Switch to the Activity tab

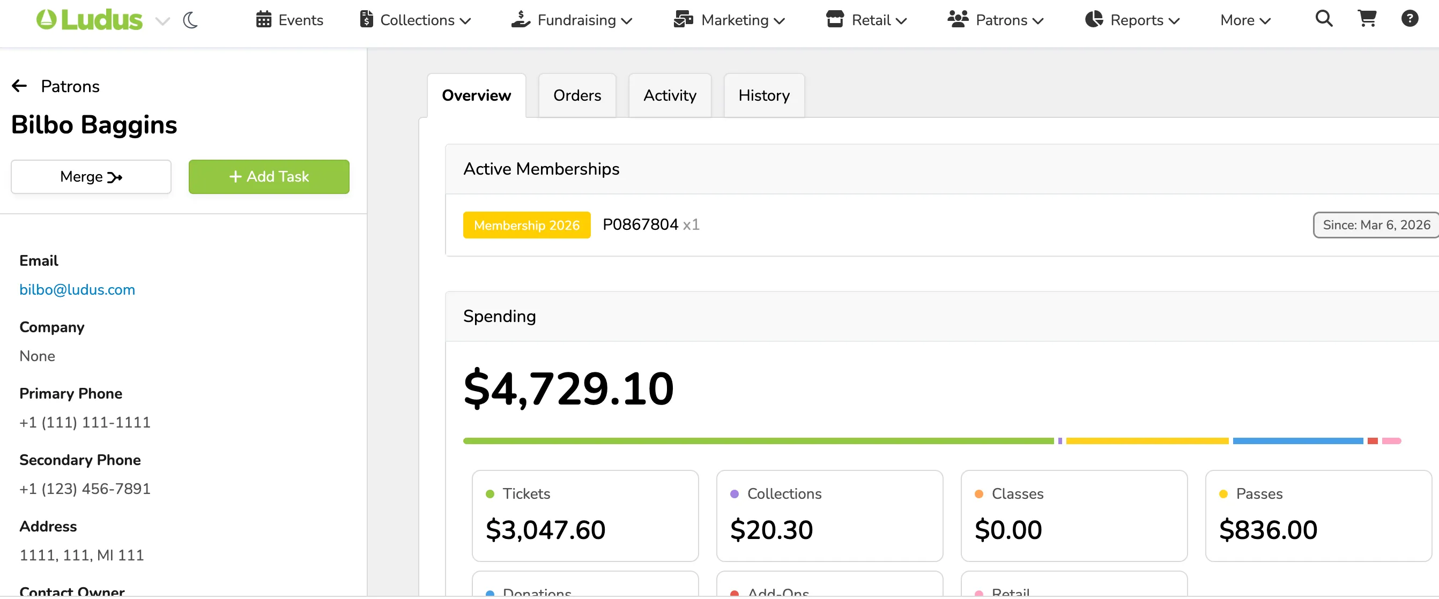coord(670,95)
